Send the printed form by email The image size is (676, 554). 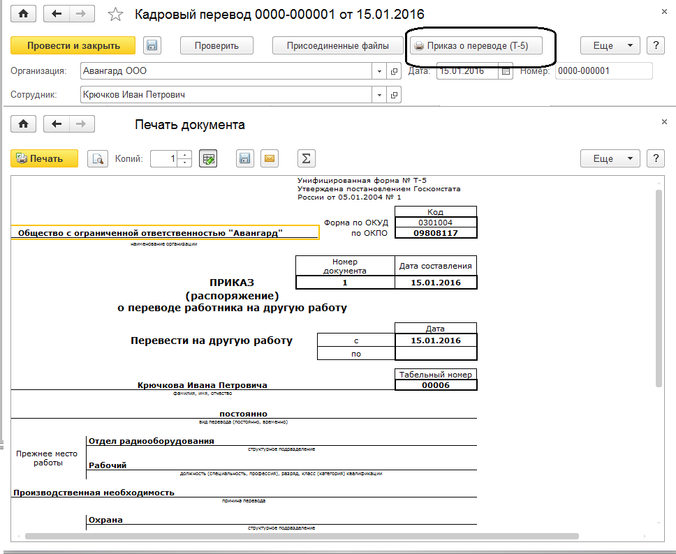tap(269, 158)
